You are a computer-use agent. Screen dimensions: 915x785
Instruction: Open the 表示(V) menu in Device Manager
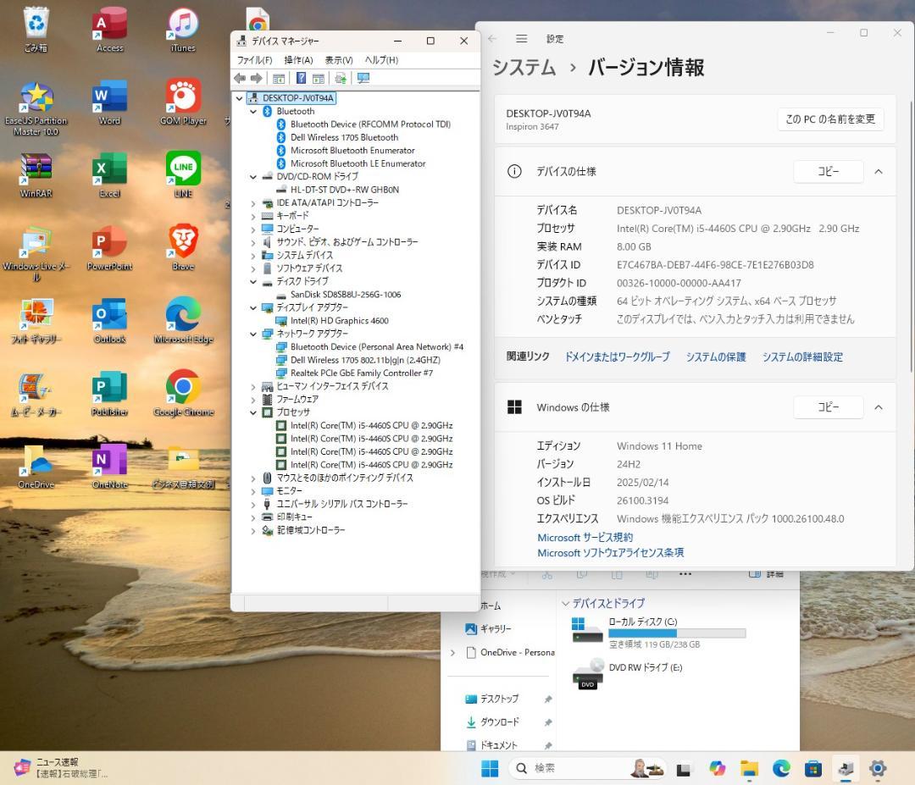(337, 60)
